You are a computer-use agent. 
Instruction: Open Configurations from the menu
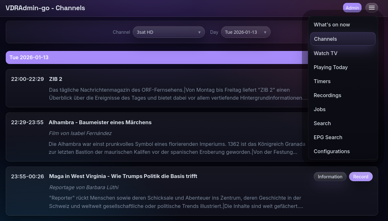pos(332,151)
